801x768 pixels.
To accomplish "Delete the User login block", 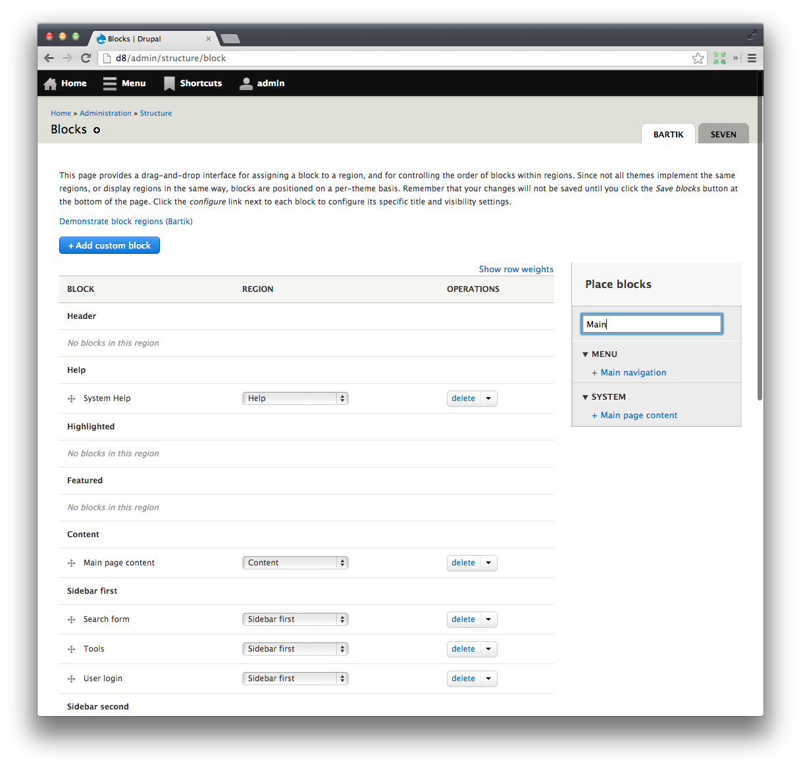I will (x=463, y=679).
